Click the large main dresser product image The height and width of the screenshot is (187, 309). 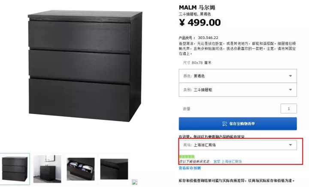coord(85,66)
